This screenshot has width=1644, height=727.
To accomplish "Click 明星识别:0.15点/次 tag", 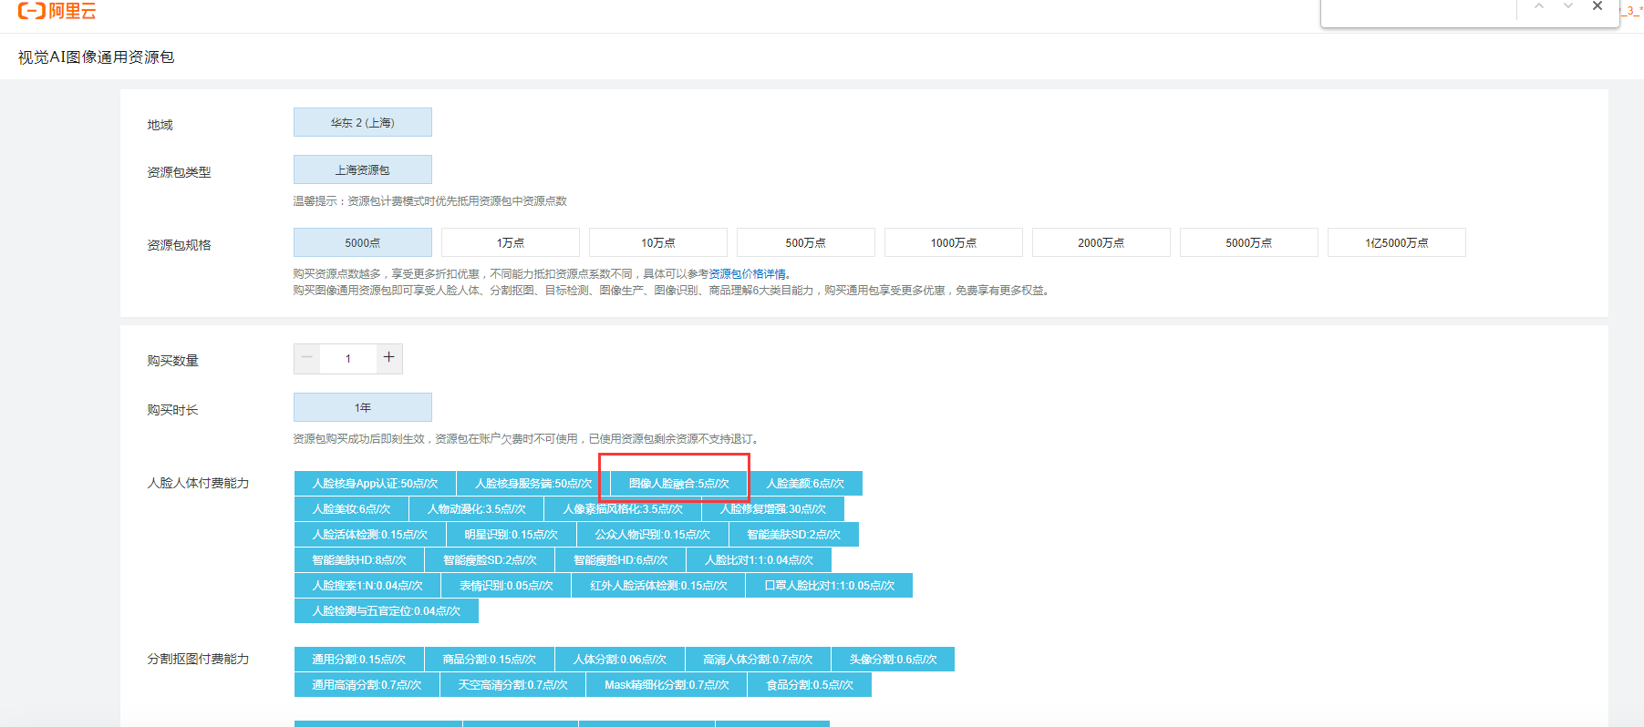I will tap(511, 534).
